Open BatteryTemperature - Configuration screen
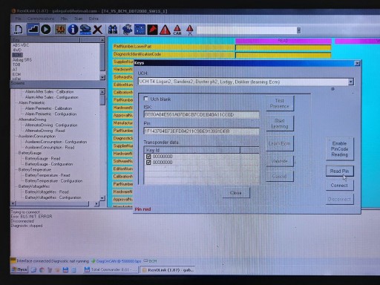The width and height of the screenshot is (380, 285). [x=53, y=181]
